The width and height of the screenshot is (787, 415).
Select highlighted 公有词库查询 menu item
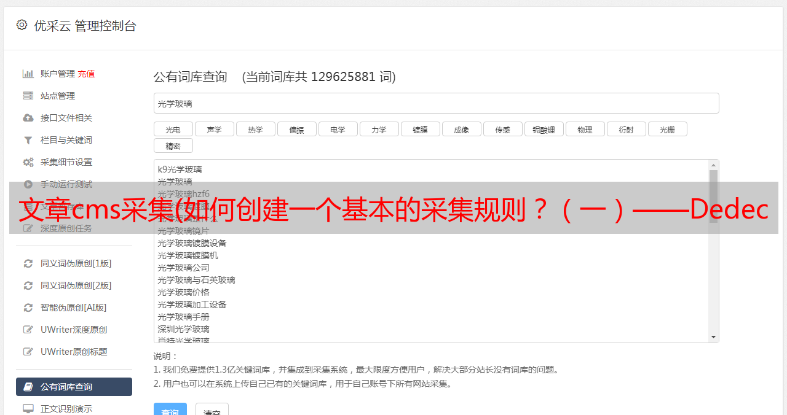click(x=74, y=387)
